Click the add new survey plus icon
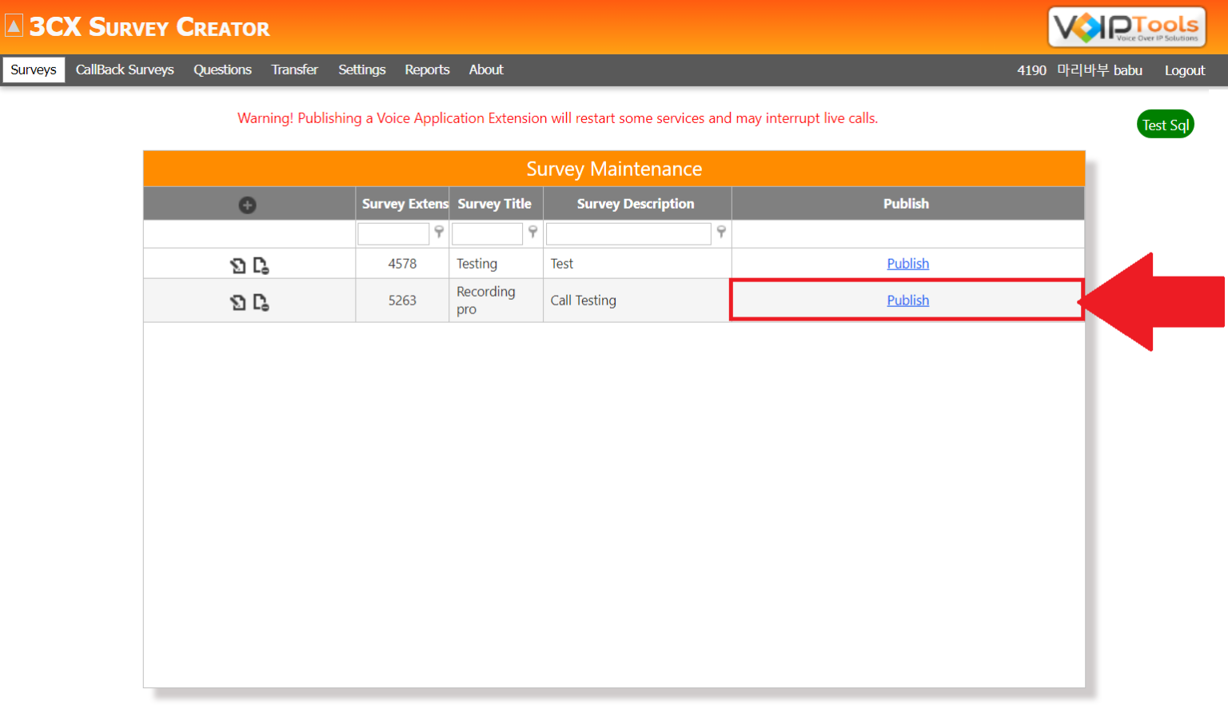The image size is (1228, 725). (x=248, y=205)
